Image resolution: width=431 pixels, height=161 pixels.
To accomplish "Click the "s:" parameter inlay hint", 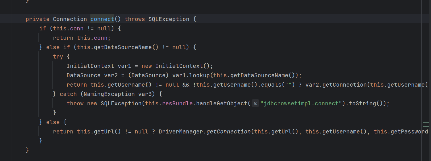I will [x=255, y=103].
